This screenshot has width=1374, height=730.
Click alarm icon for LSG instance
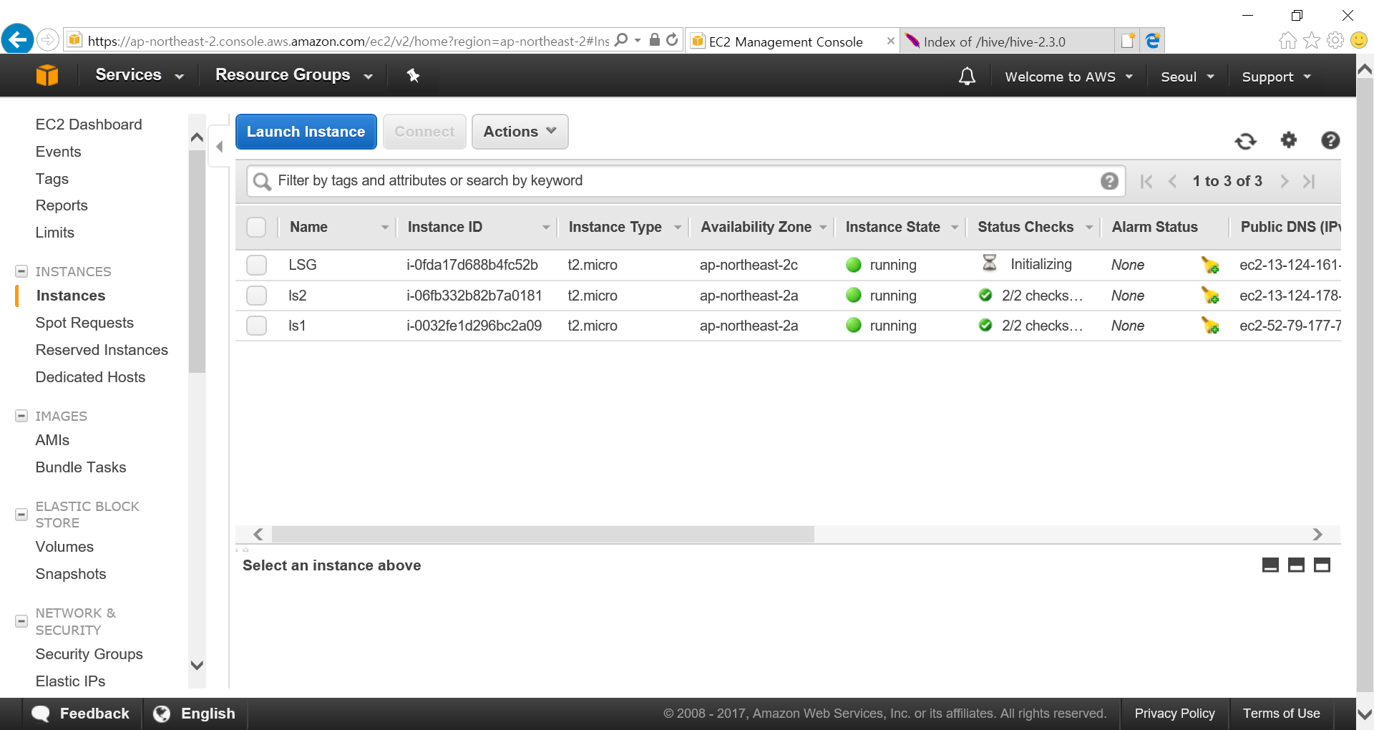[1210, 265]
